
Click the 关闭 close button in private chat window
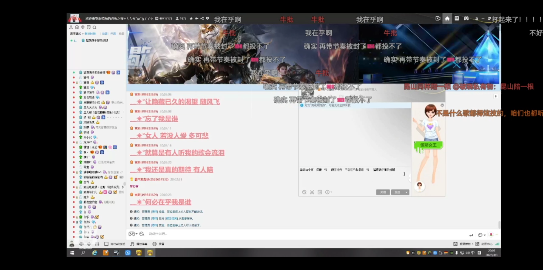tap(383, 192)
